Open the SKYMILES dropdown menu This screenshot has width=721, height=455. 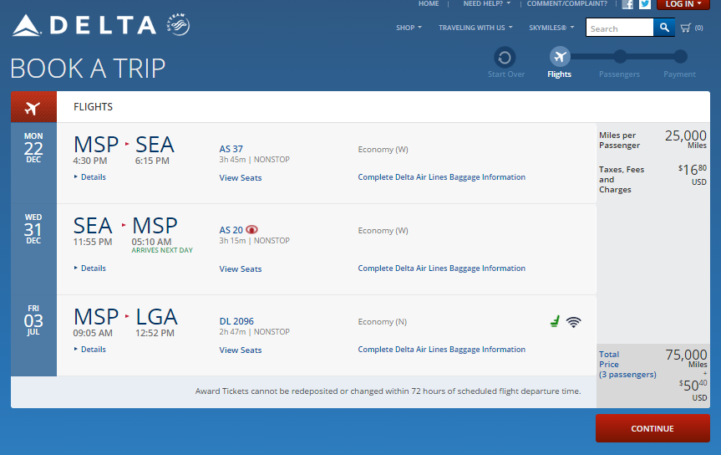(551, 28)
